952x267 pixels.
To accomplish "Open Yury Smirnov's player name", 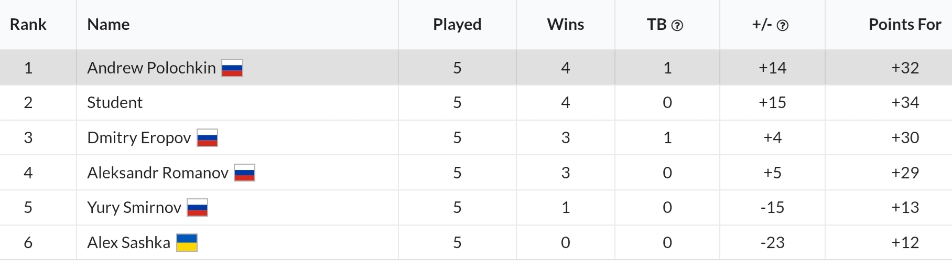I will point(134,207).
